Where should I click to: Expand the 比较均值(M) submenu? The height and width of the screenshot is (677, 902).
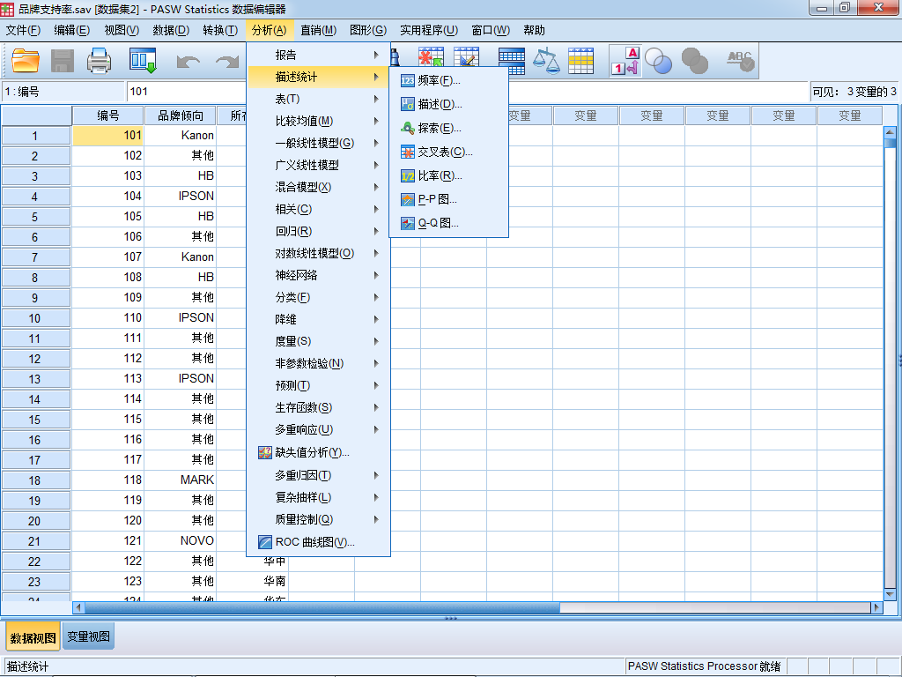point(318,121)
